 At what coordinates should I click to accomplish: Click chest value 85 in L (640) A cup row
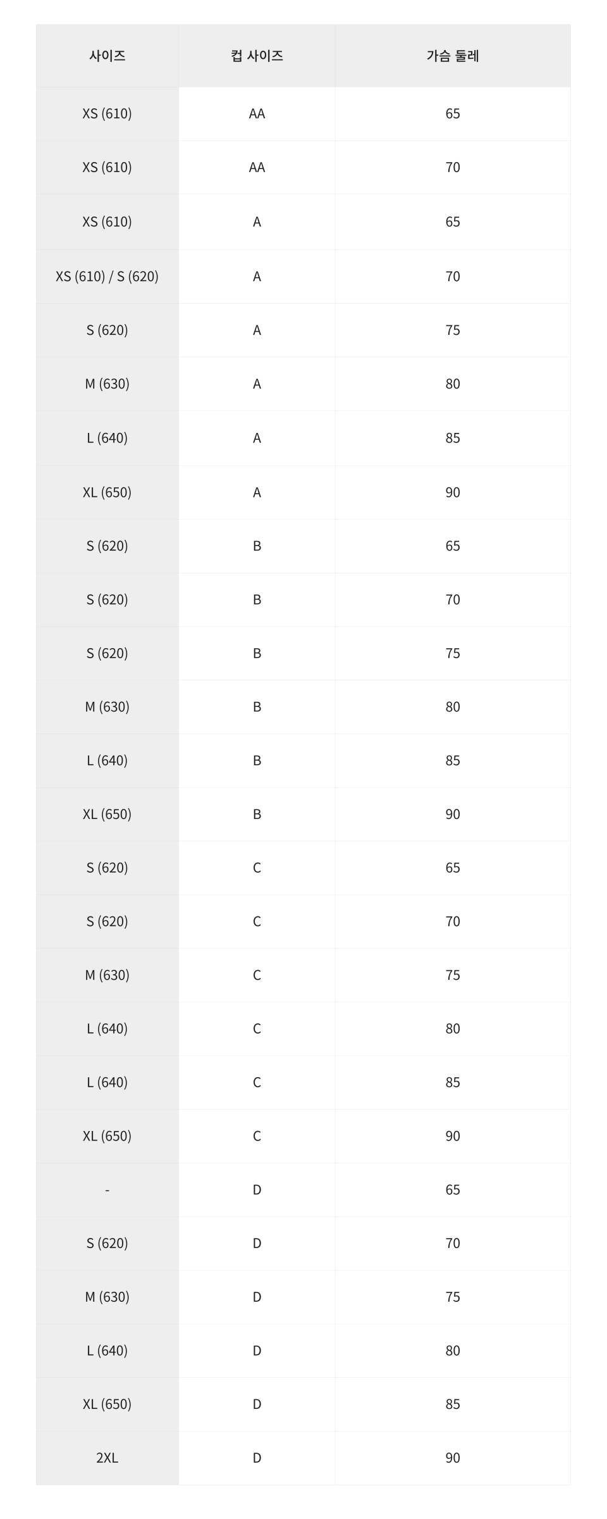pyautogui.click(x=453, y=438)
